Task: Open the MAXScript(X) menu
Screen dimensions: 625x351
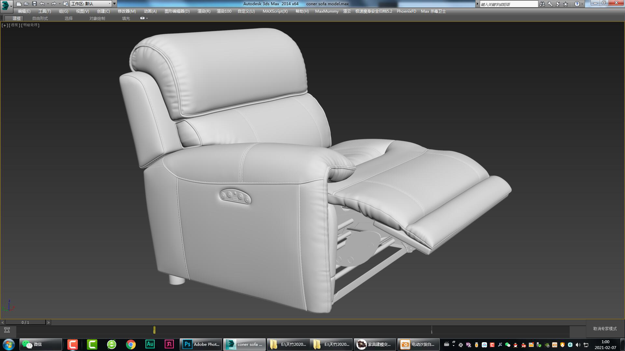Action: [x=275, y=11]
